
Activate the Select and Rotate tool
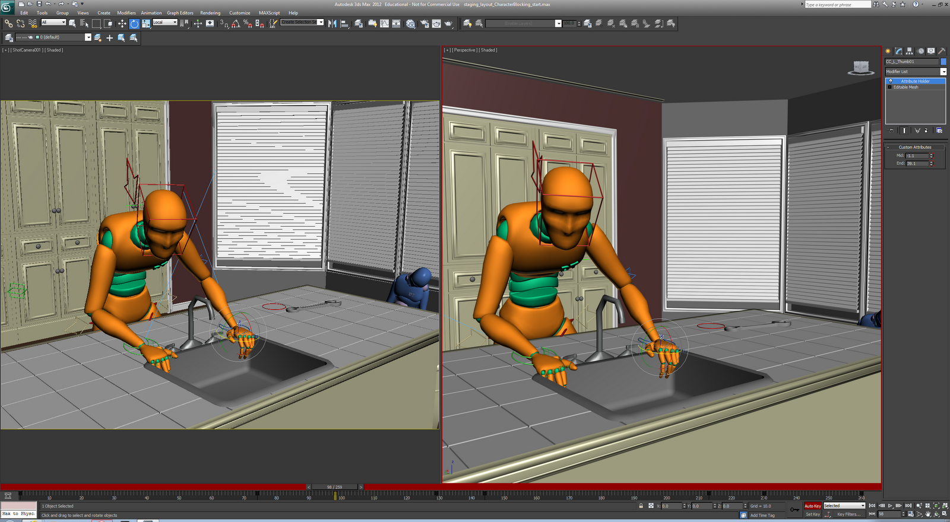pos(134,23)
